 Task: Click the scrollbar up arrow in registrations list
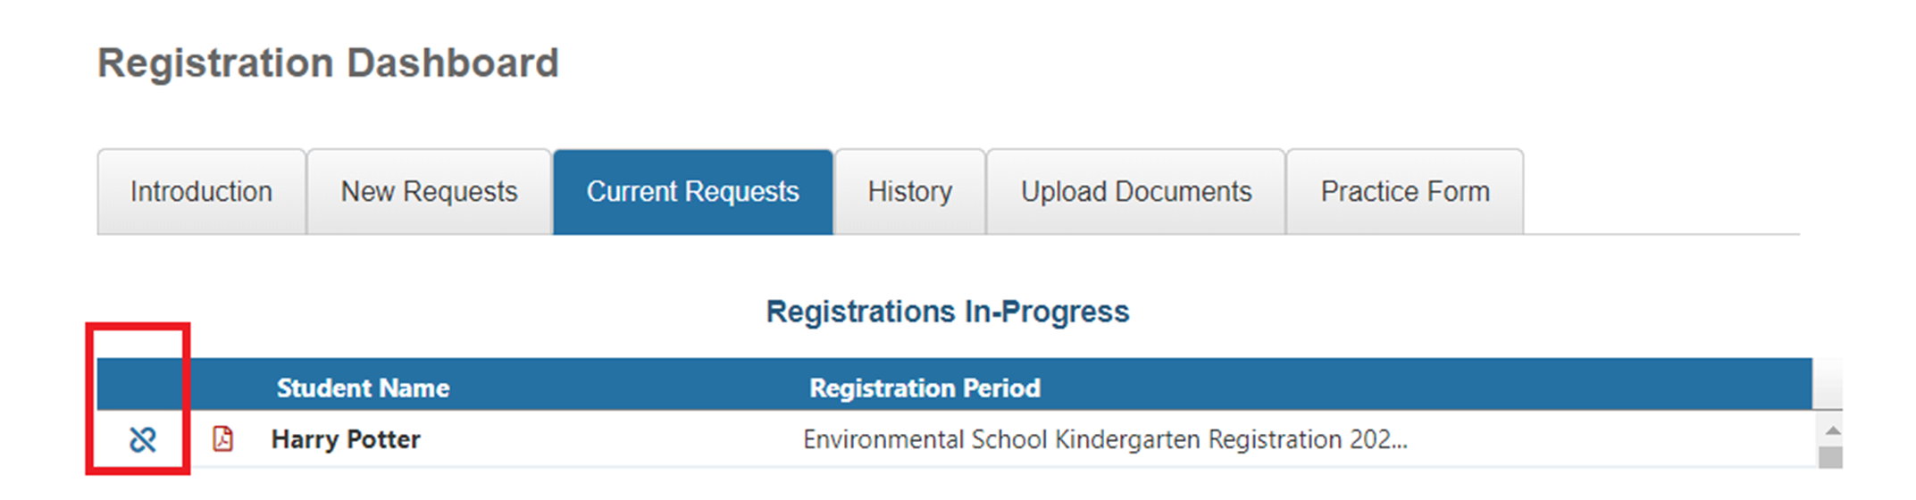click(x=1832, y=431)
